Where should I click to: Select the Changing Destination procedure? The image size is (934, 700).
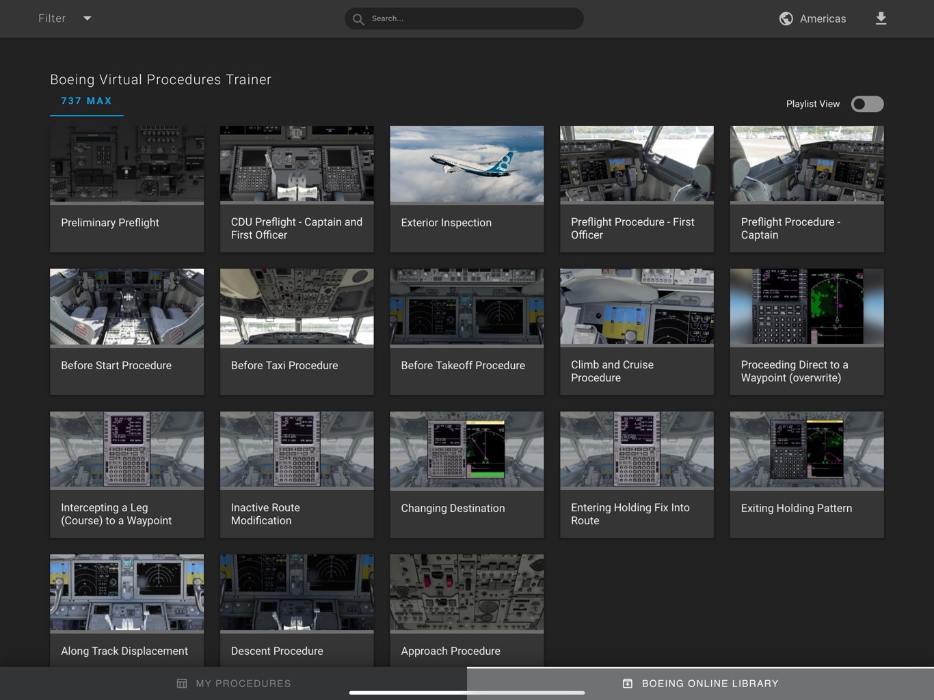(467, 474)
